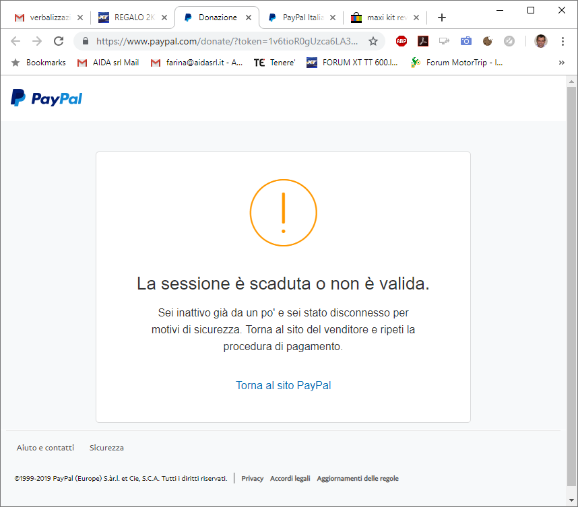Image resolution: width=578 pixels, height=507 pixels.
Task: Click the cookie extension icon
Action: pos(488,41)
